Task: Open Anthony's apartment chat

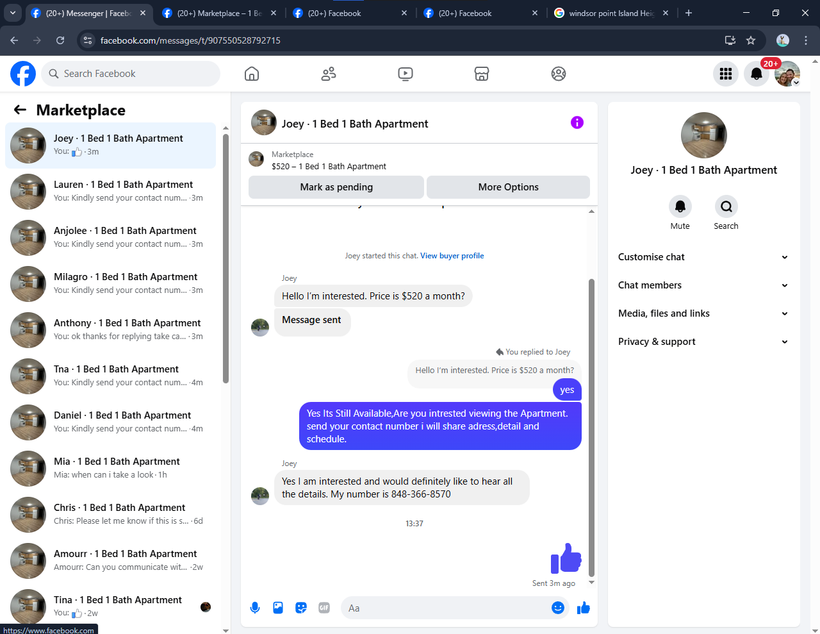Action: (111, 330)
